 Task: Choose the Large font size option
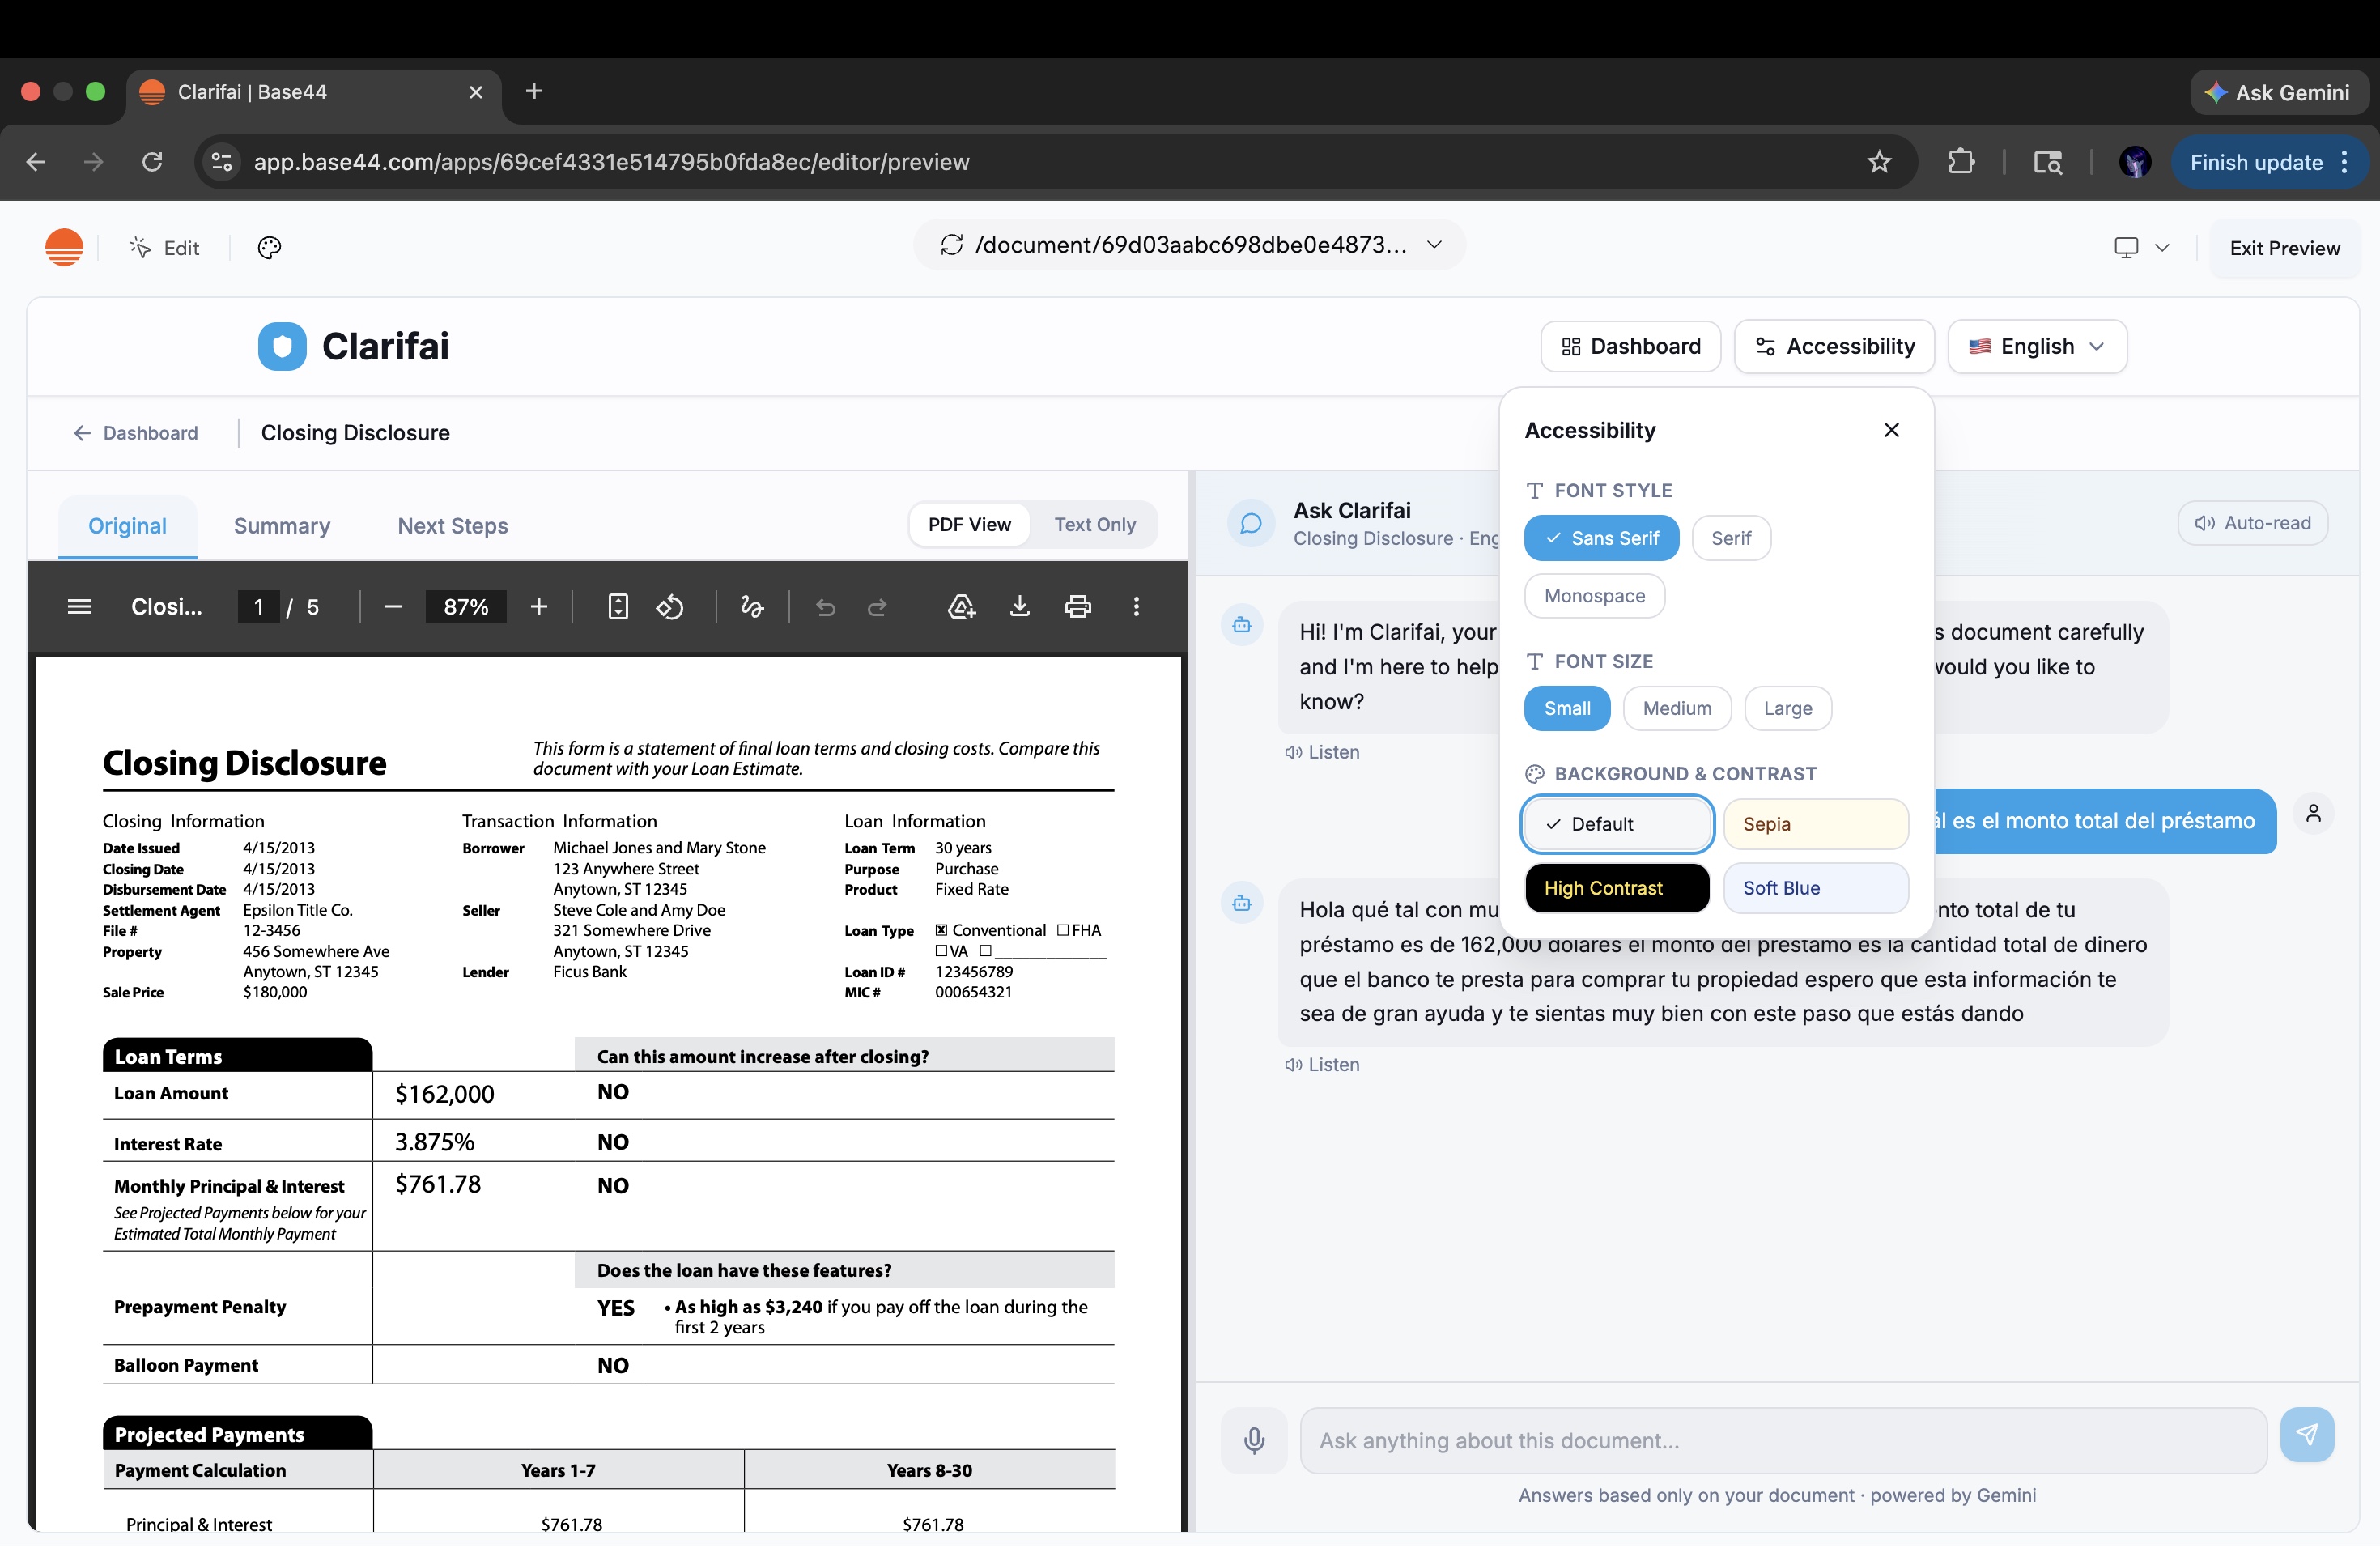(1787, 709)
